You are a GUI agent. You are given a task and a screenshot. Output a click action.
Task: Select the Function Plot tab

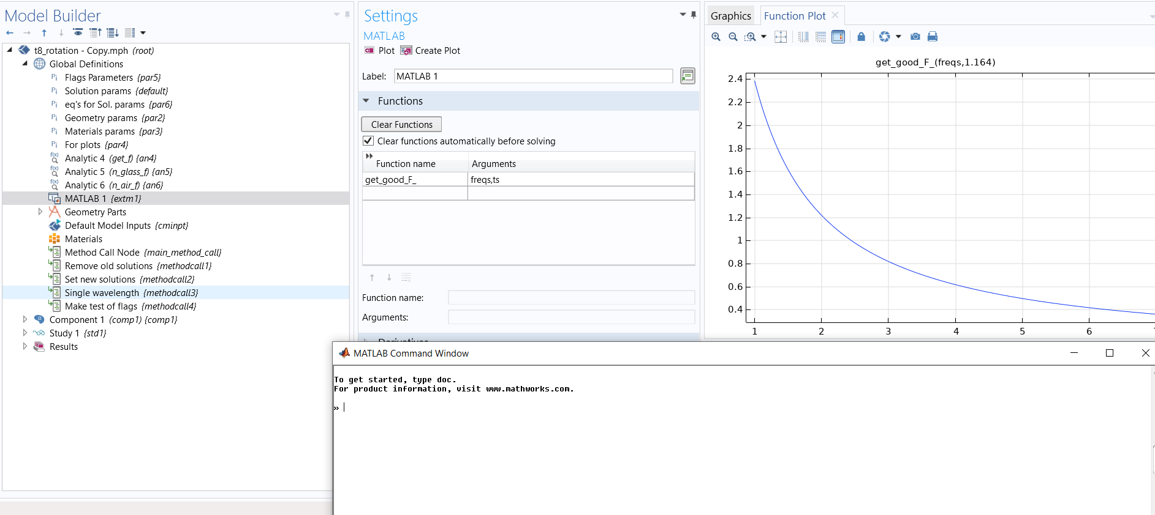pos(795,16)
